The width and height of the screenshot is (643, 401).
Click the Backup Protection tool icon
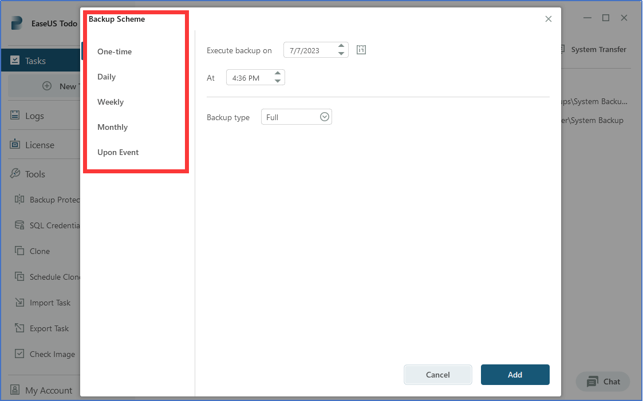point(19,199)
